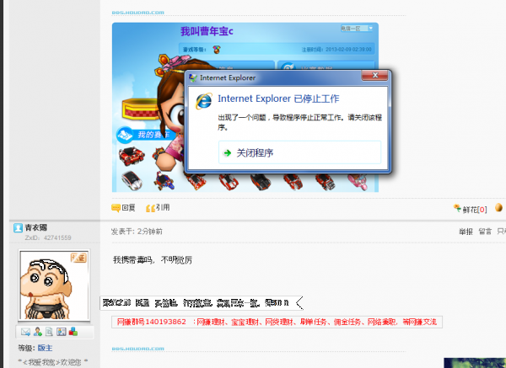Image resolution: width=506 pixels, height=368 pixels.
Task: Click the 举报 report link
Action: tap(466, 232)
